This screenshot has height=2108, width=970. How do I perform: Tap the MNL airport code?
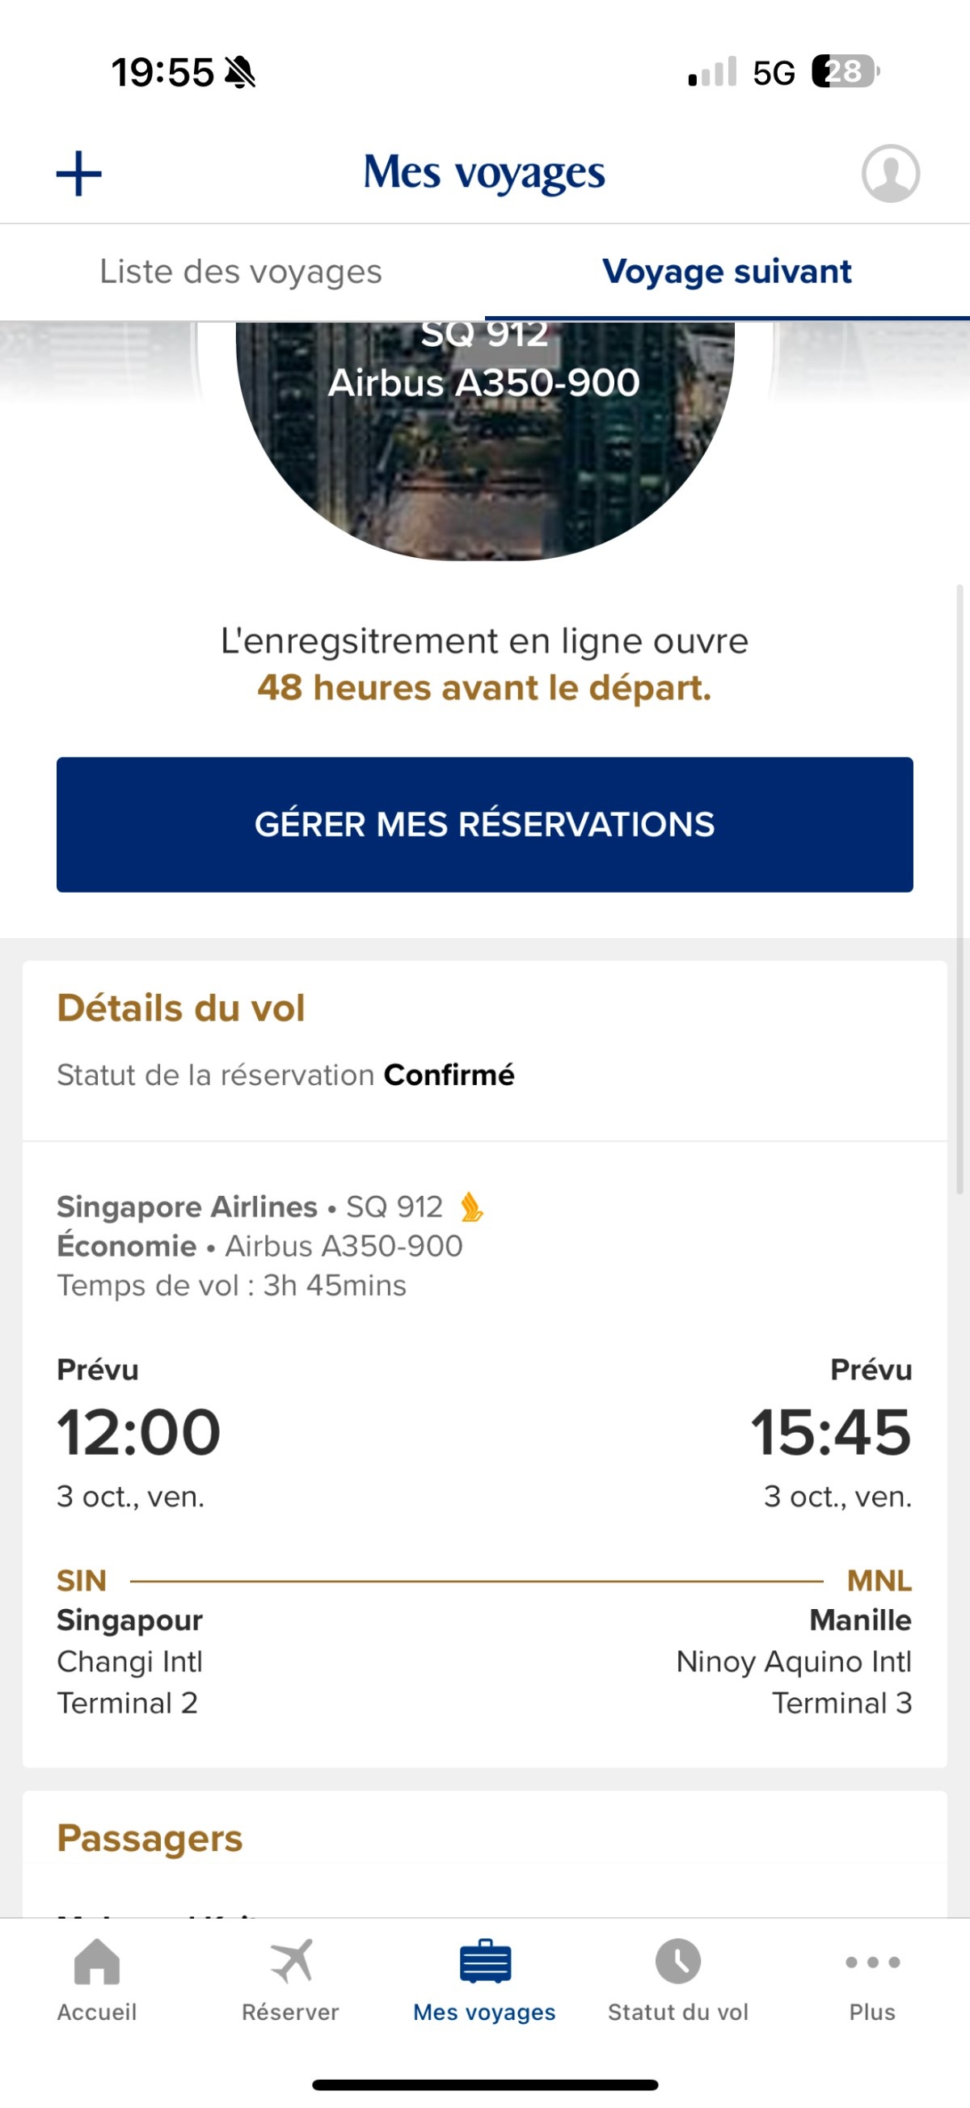tap(879, 1580)
